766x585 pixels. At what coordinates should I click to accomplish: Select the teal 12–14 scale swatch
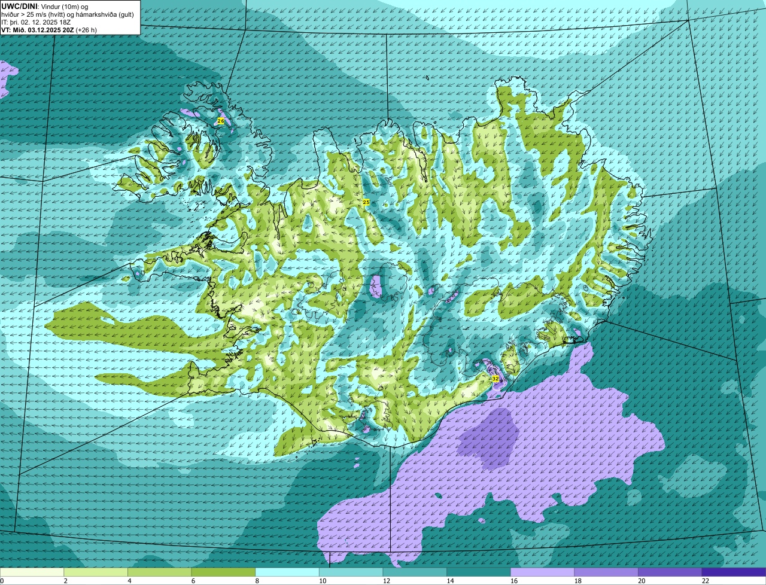[415, 572]
